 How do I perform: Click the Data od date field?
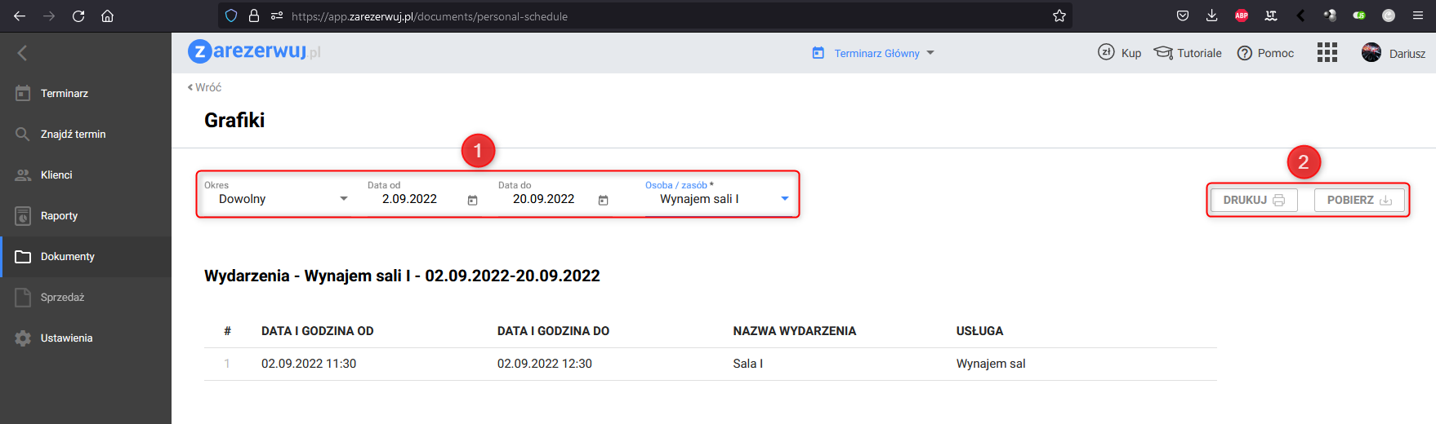tap(411, 199)
